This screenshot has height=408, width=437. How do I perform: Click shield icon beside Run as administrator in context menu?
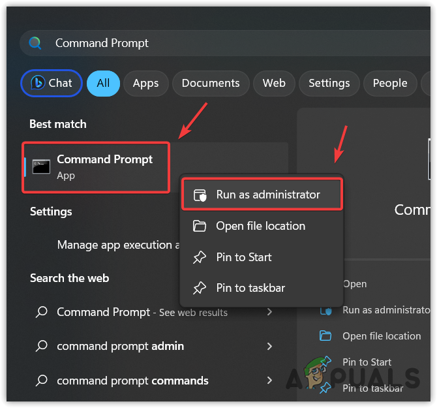click(x=200, y=195)
